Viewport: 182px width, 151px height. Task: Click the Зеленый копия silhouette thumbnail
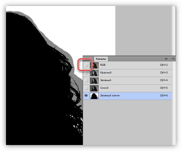point(95,96)
